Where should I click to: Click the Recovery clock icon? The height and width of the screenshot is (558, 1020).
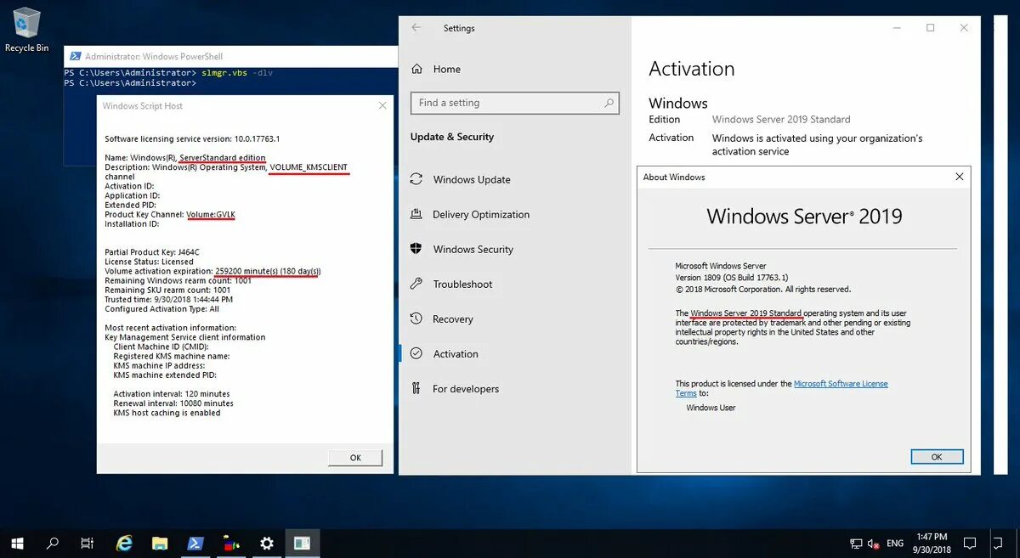[416, 318]
